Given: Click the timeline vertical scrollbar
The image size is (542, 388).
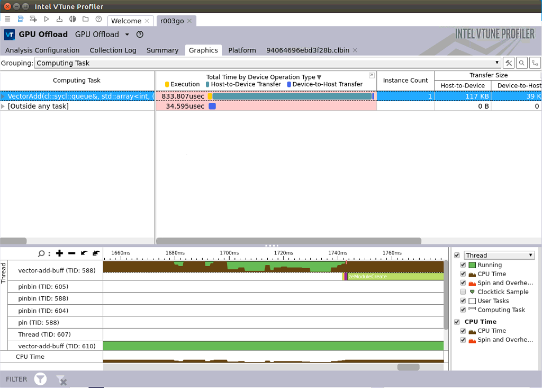Looking at the screenshot, I should 446,295.
